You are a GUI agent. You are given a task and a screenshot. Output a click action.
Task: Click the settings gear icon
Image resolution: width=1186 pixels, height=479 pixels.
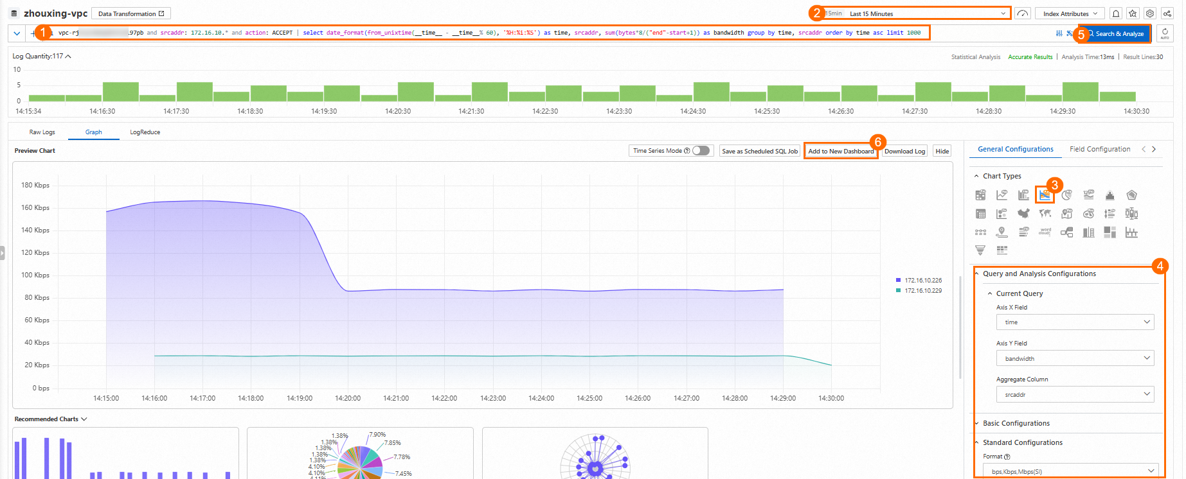(x=1150, y=13)
